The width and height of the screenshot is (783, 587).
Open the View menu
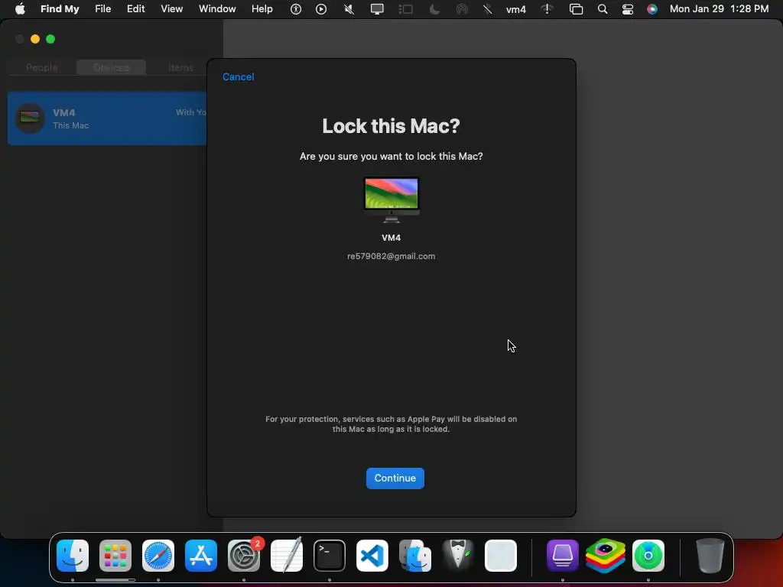click(x=172, y=9)
